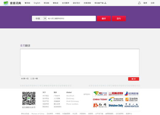Open the Women of China footer link
The width and height of the screenshot is (160, 115).
[38, 113]
